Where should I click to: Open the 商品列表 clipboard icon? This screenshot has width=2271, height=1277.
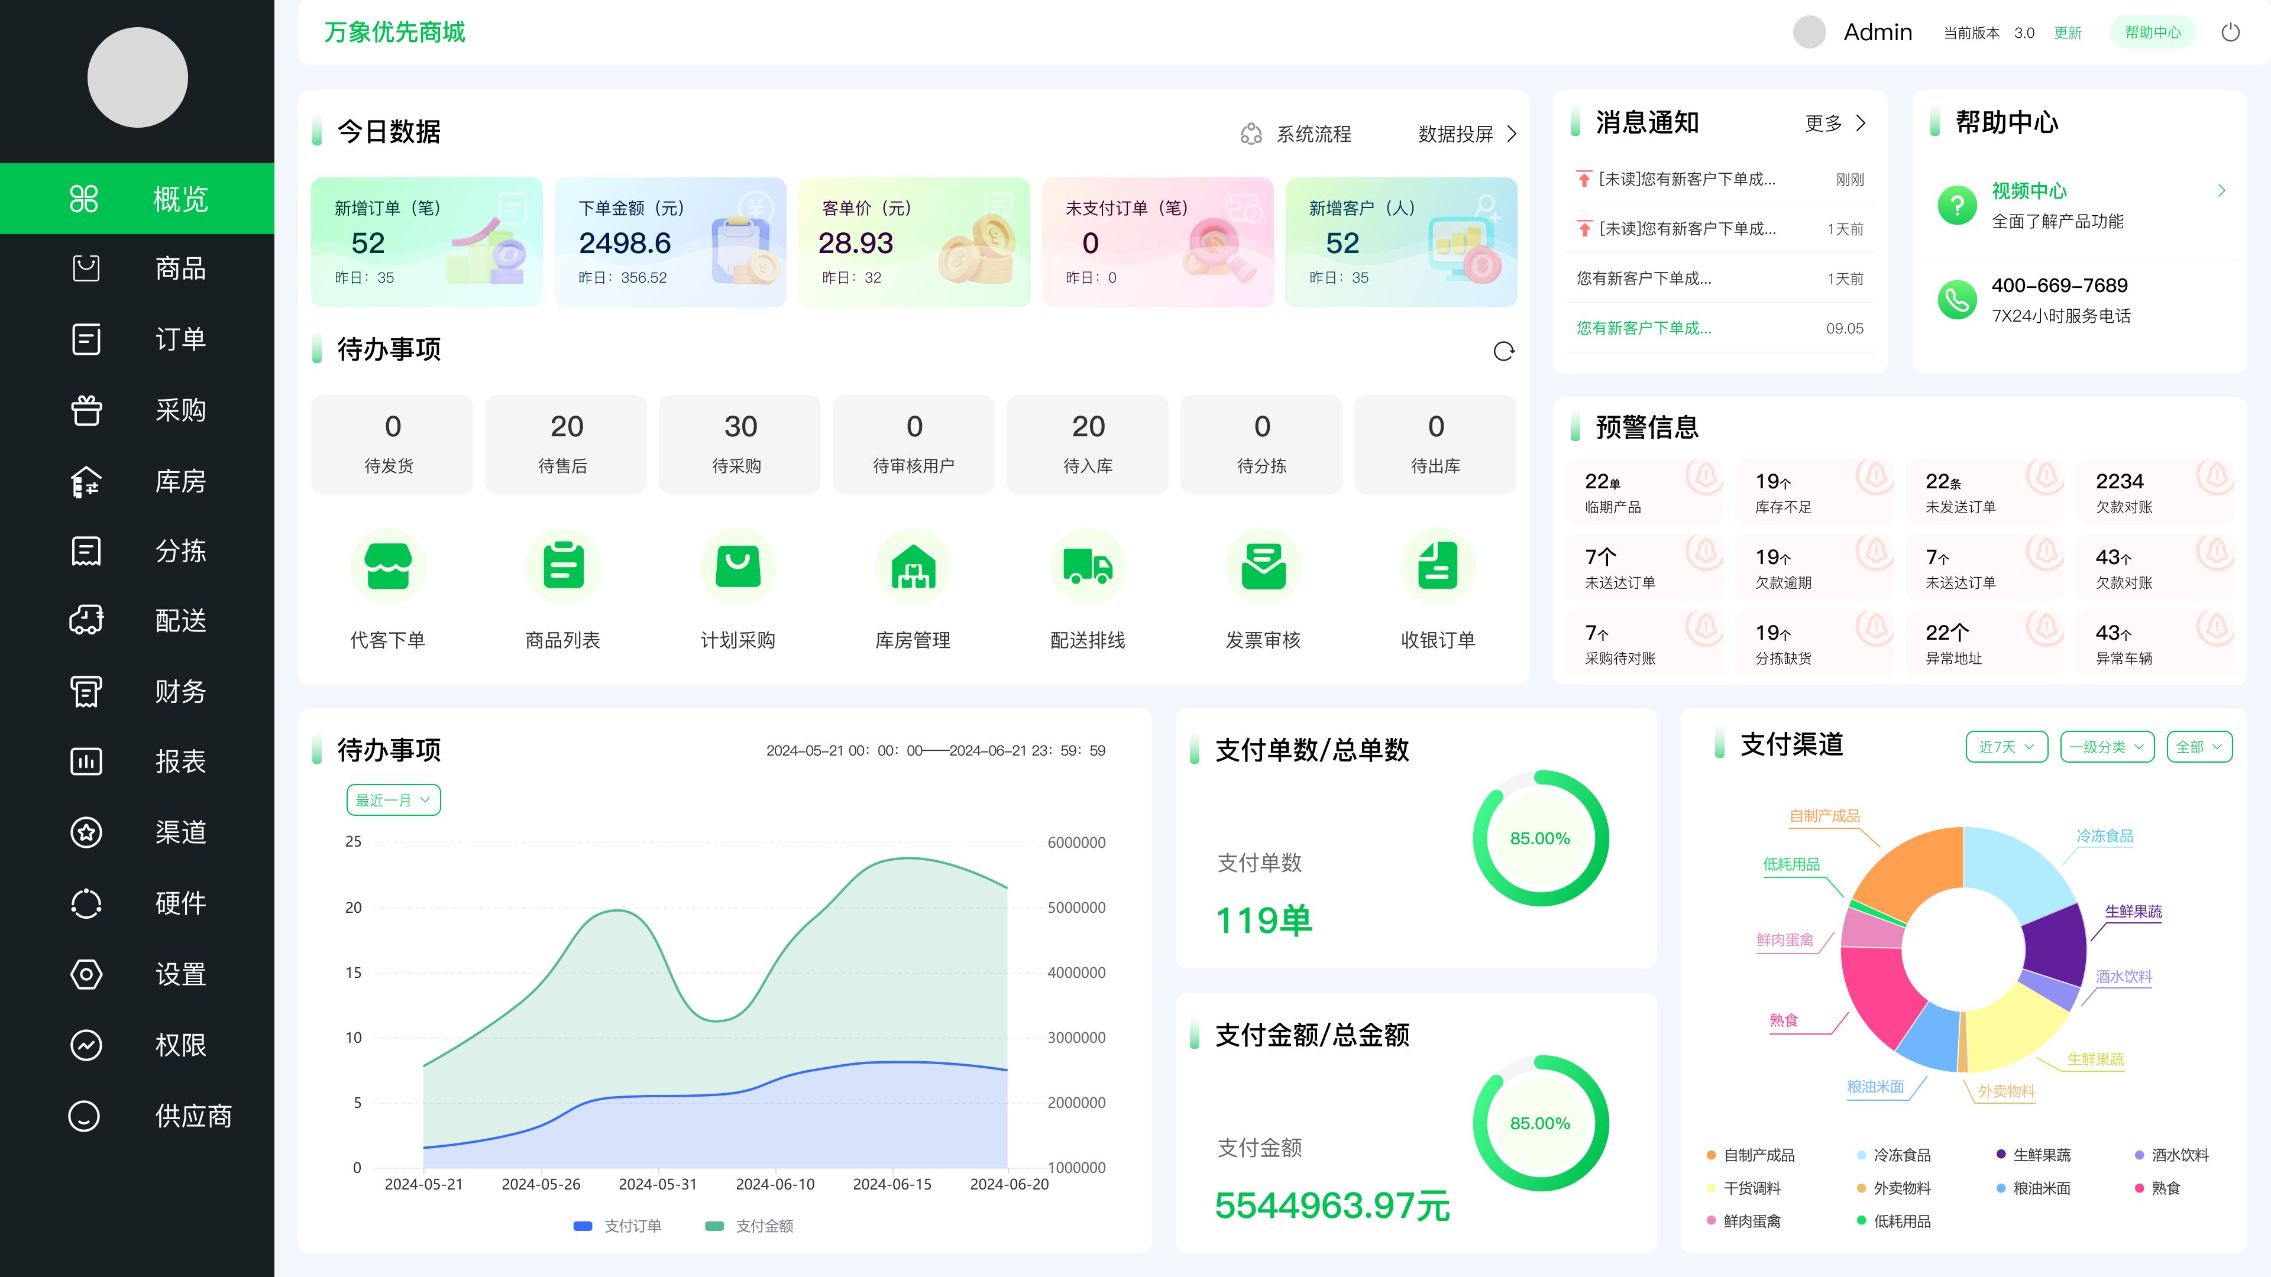coord(564,566)
